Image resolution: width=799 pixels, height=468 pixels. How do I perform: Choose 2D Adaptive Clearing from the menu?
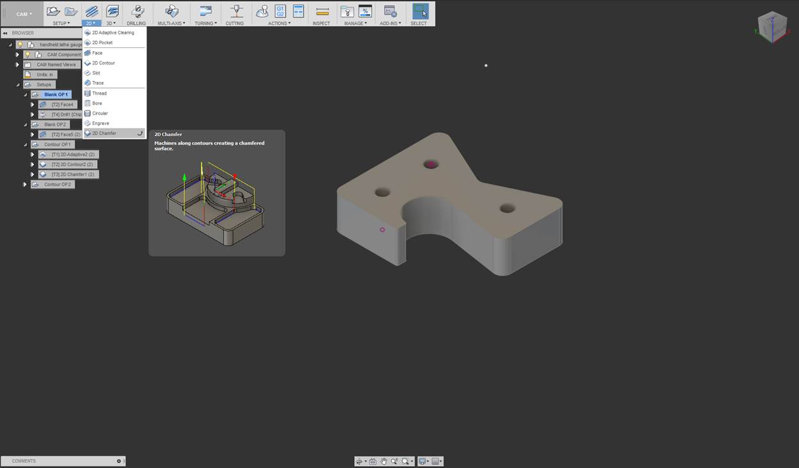point(112,33)
